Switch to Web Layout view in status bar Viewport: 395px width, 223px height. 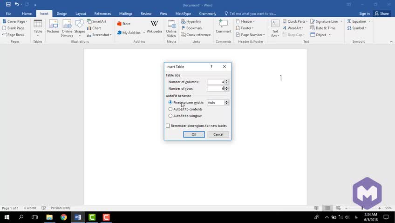point(338,208)
